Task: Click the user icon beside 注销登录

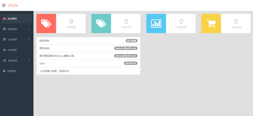Action: click(4, 71)
